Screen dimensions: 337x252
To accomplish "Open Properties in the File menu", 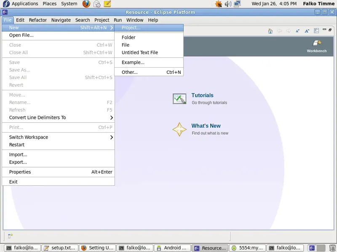I will point(58,172).
